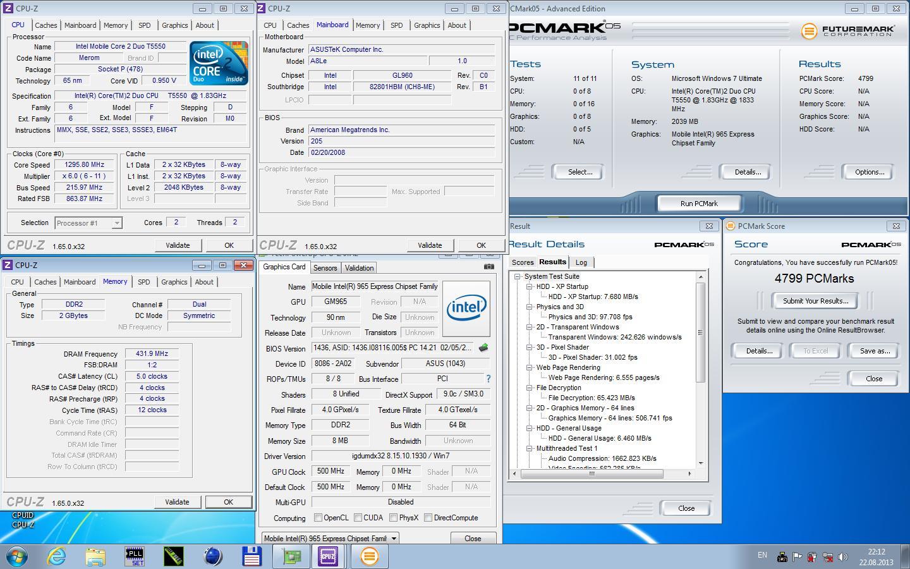Click Intel Core 2 Duo logo in CPU-Z
The height and width of the screenshot is (569, 910).
point(219,63)
